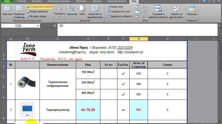This screenshot has height=124, width=222.
Task: Switch to Normal (Обычный) view
Action: (x=7, y=10)
